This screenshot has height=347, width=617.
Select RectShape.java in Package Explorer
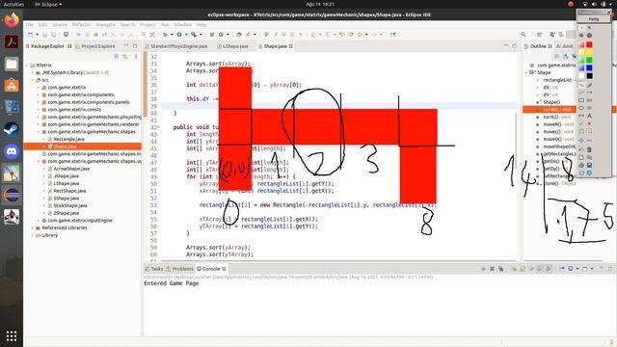pos(69,191)
